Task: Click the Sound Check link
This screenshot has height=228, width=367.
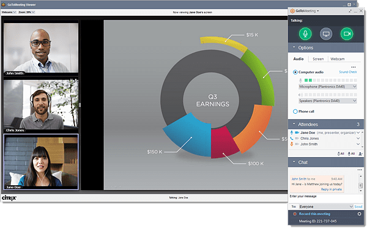Action: (x=348, y=72)
